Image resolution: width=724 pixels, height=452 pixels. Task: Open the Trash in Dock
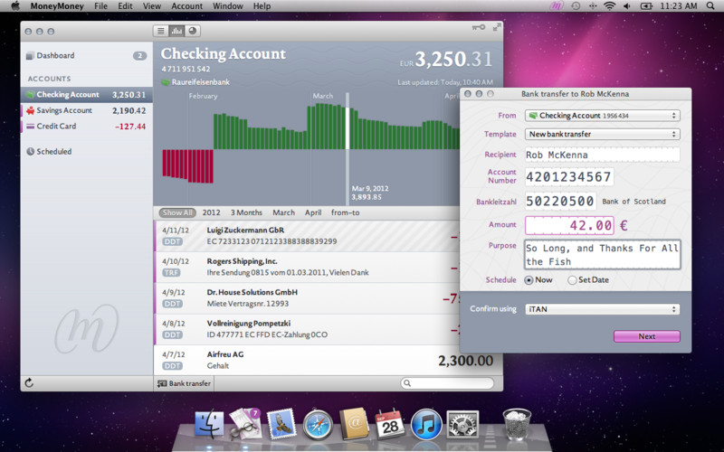pos(517,423)
